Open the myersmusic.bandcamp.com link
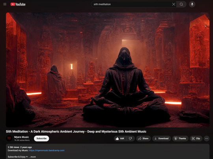Viewport: 213px width, 159px height. (x=47, y=150)
